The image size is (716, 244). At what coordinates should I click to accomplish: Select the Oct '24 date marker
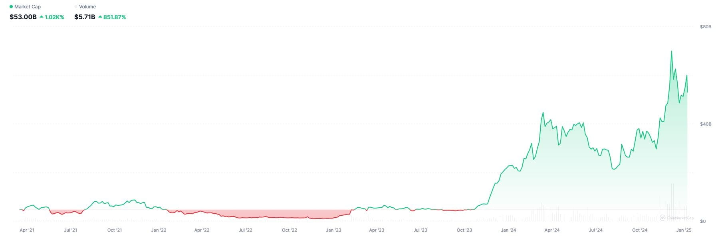coord(639,230)
